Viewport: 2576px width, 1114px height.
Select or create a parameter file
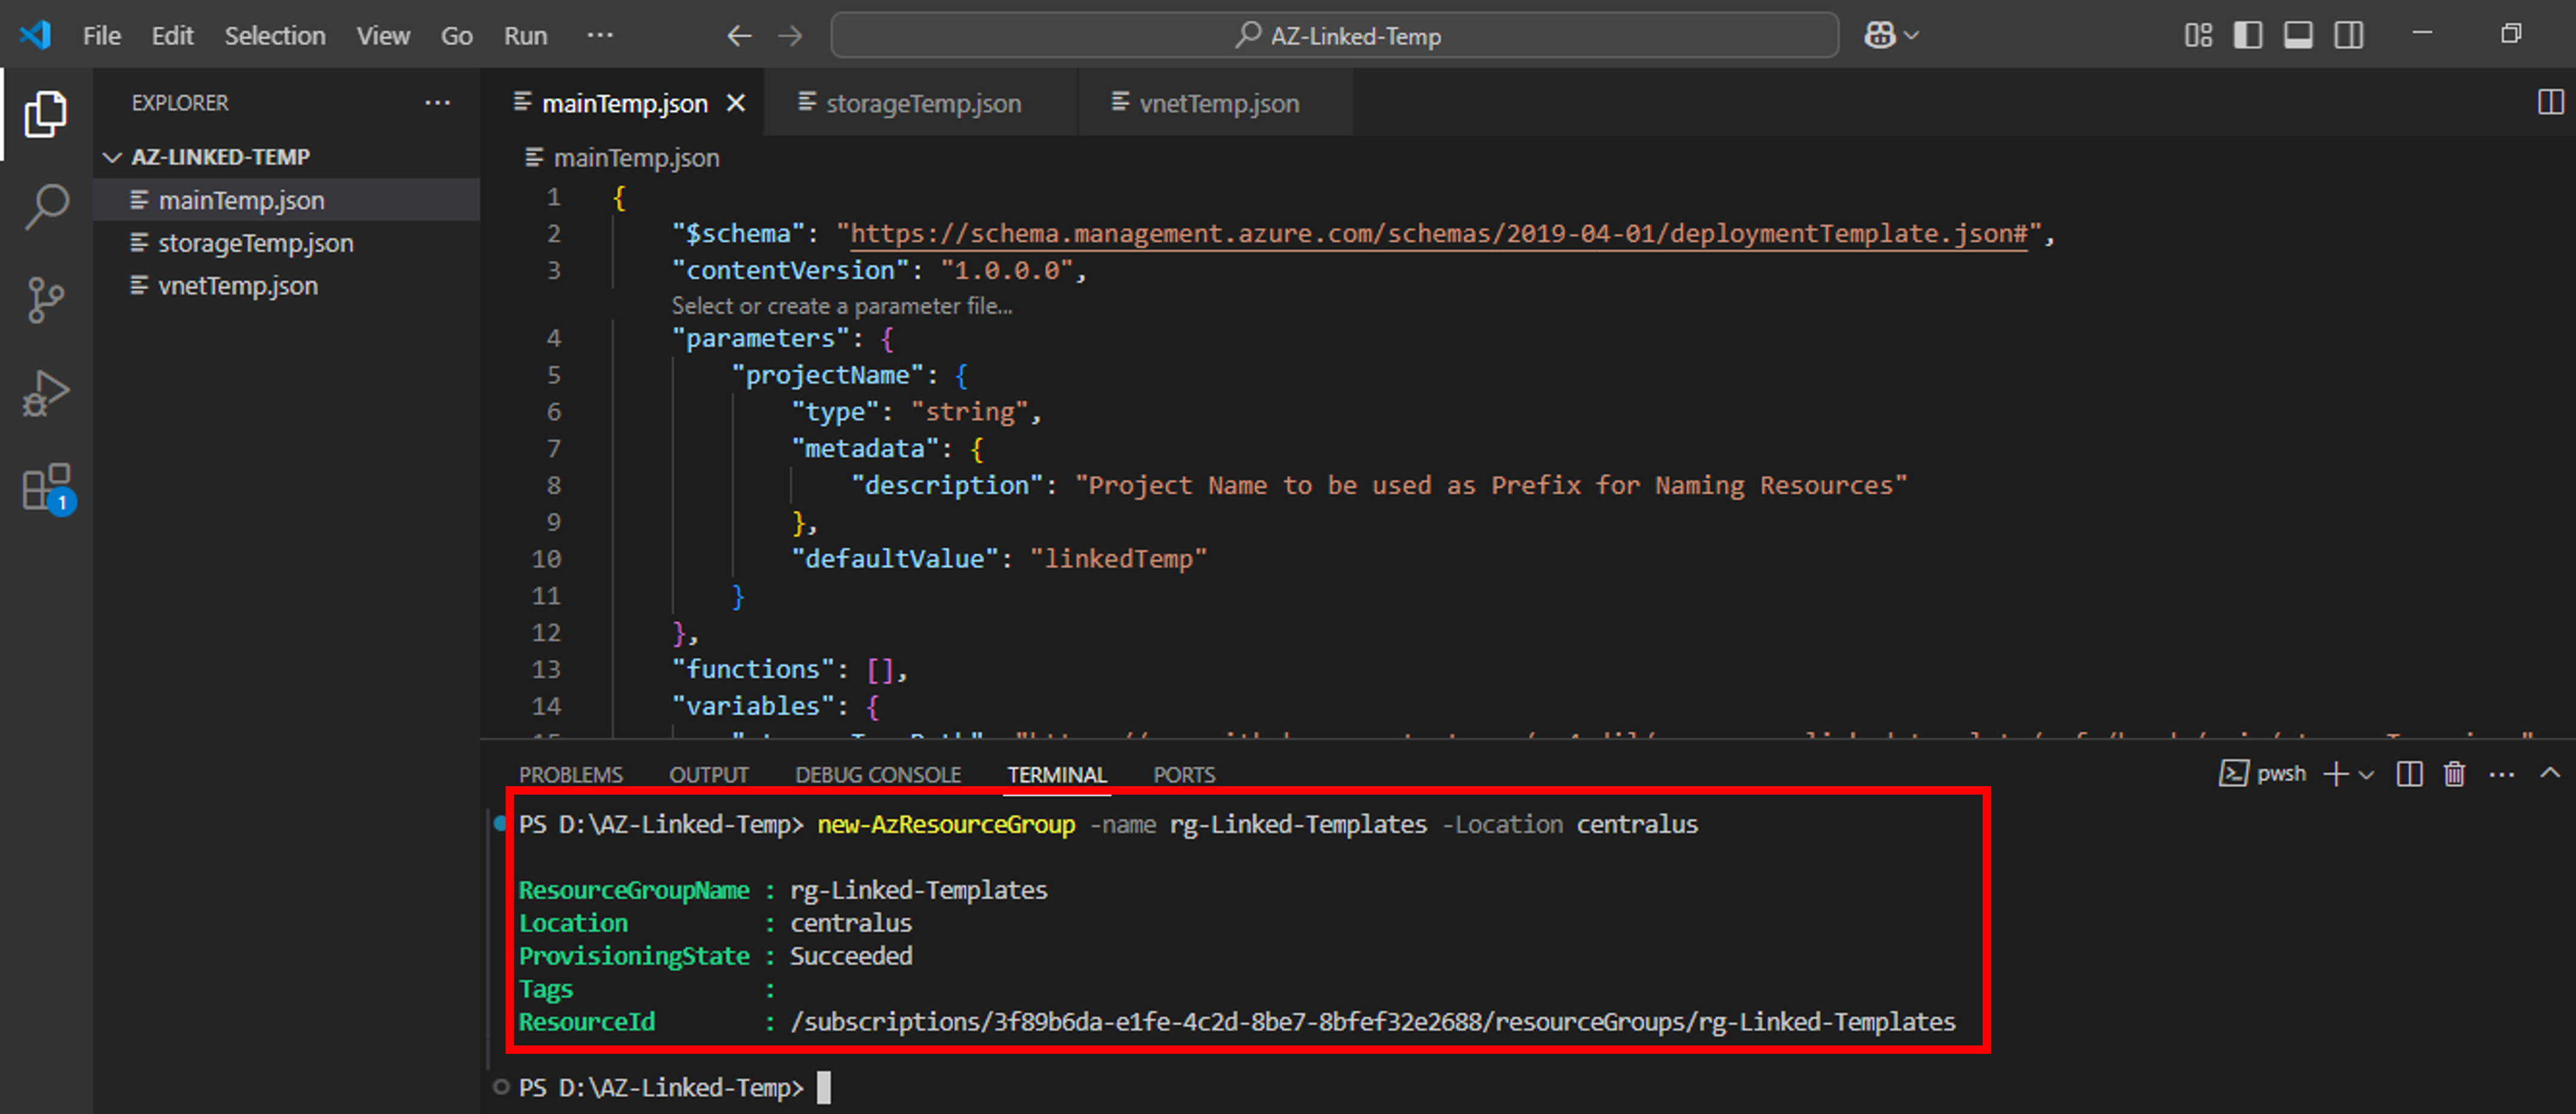(x=843, y=306)
